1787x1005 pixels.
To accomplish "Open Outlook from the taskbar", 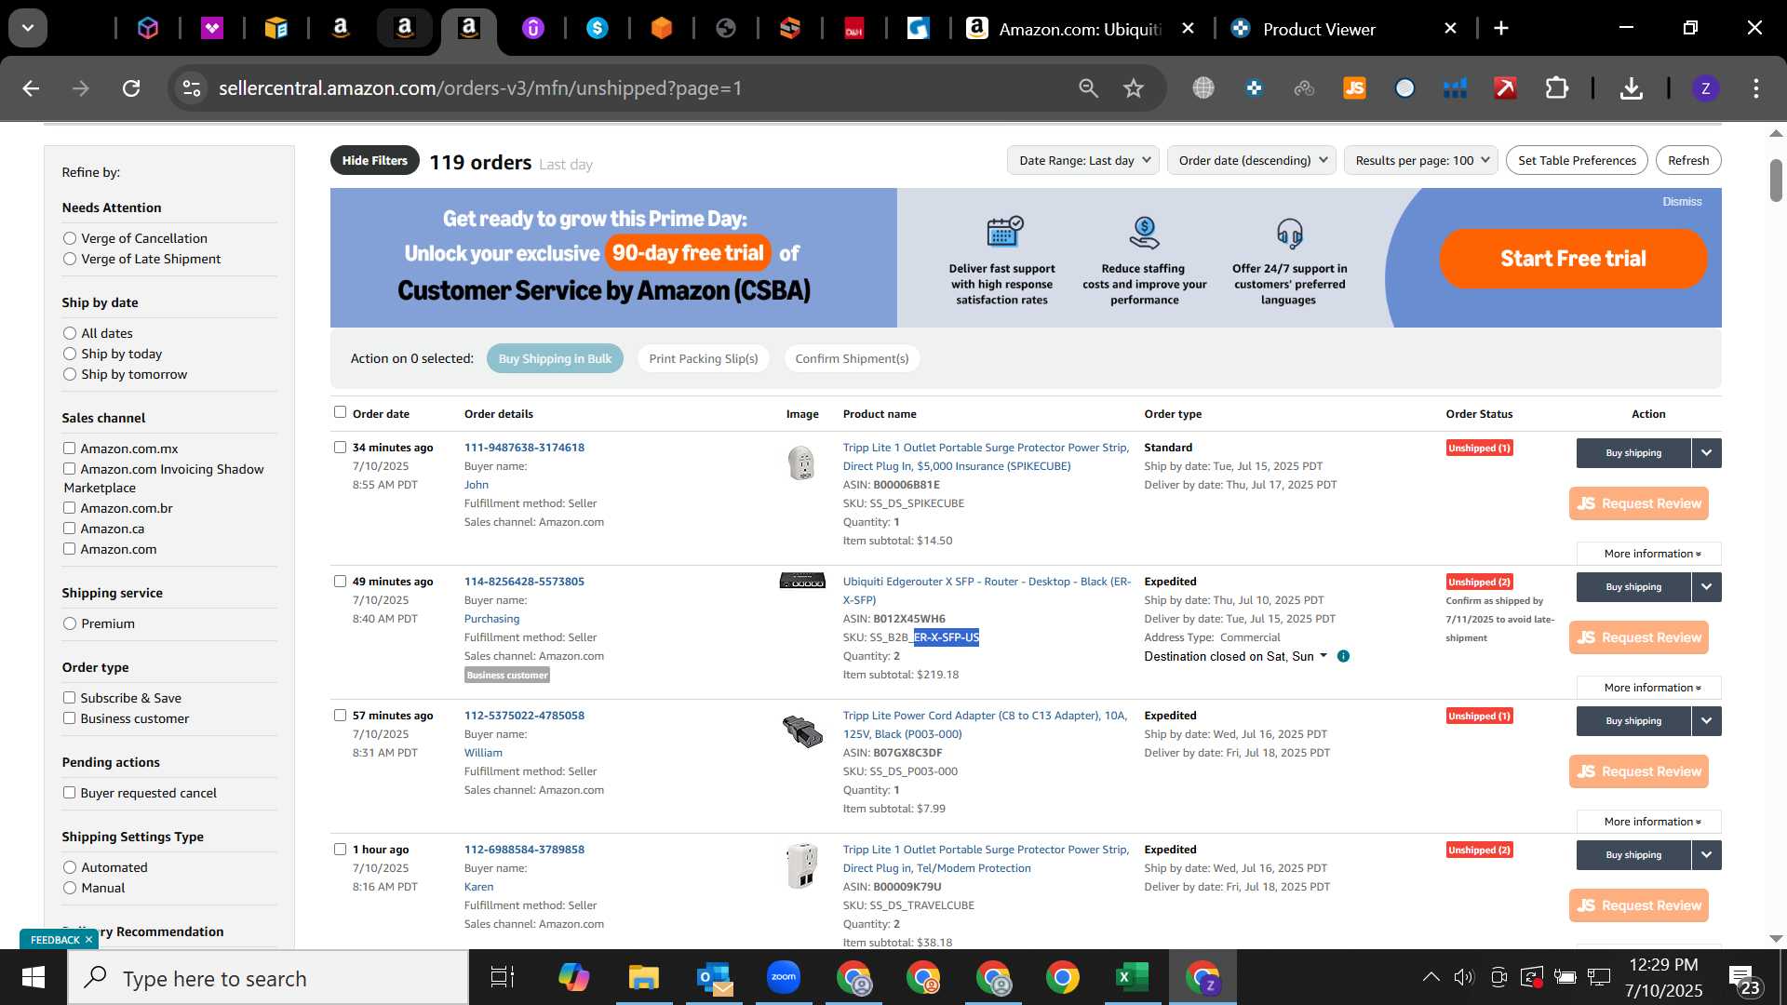I will pos(714,978).
